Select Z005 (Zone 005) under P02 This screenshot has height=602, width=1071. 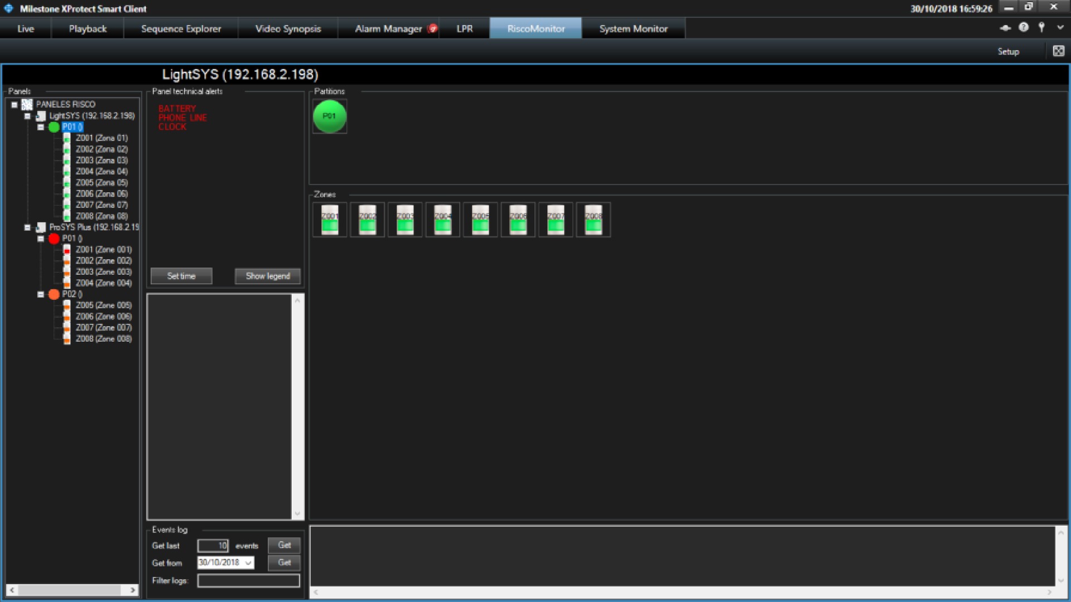pyautogui.click(x=104, y=305)
